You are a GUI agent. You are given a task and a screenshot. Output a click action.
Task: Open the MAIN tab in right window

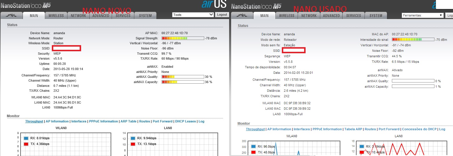pyautogui.click(x=264, y=16)
